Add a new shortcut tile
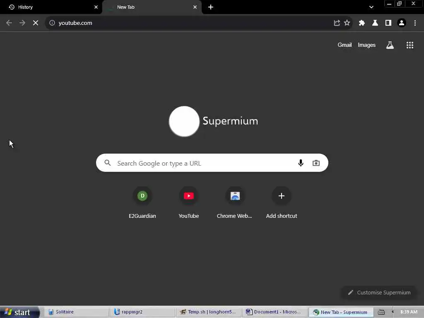This screenshot has width=424, height=318. coord(282,202)
